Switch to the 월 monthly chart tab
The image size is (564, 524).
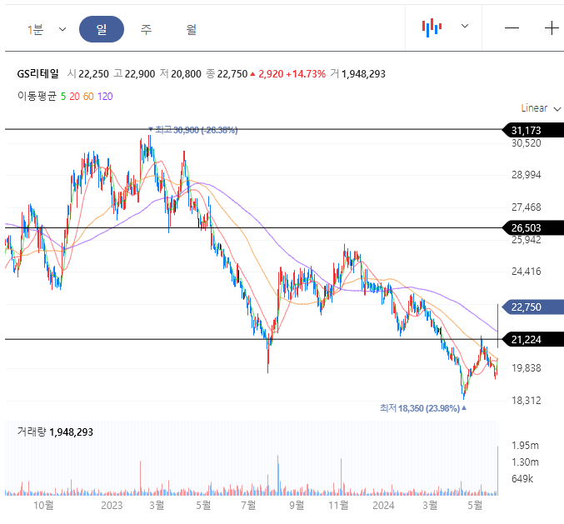point(192,29)
